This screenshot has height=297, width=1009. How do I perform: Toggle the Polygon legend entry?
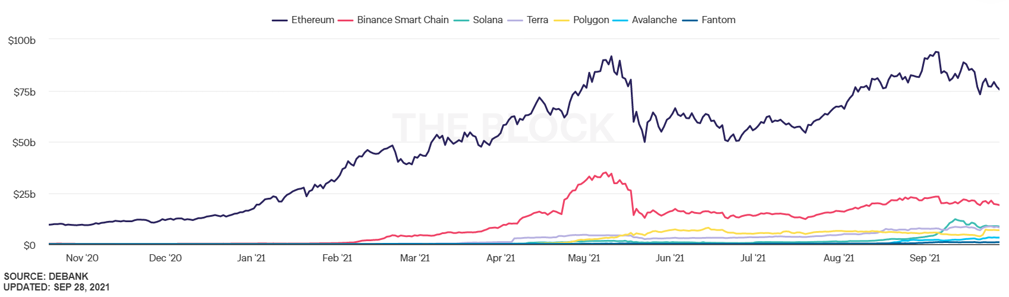tap(590, 20)
